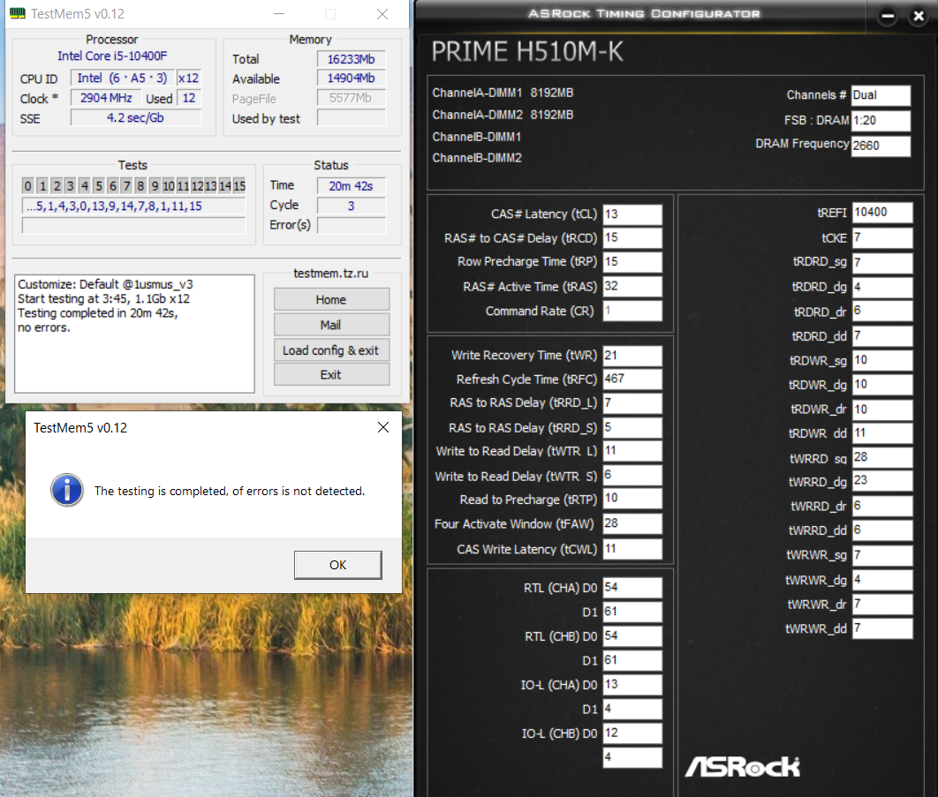Click the tWRWR_dd value field

point(882,628)
